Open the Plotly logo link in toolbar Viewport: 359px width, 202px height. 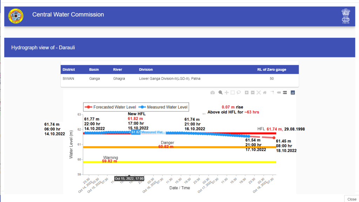(293, 92)
